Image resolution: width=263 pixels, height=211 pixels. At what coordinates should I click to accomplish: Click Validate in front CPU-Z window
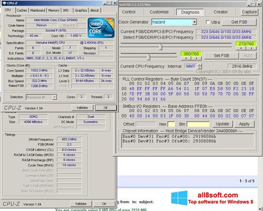[82, 107]
